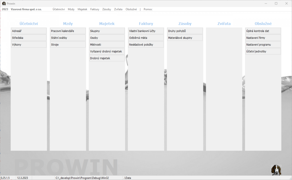292x180 pixels.
Task: Select Státní svátky
Action: pos(68,38)
